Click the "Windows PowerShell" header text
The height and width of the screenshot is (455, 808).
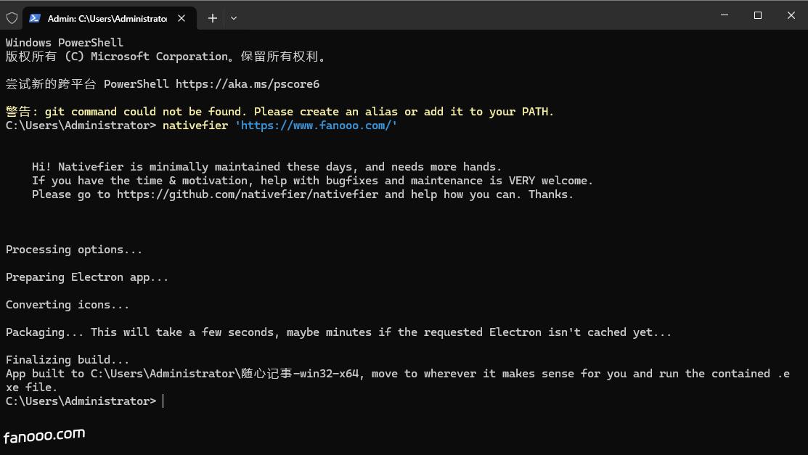65,43
